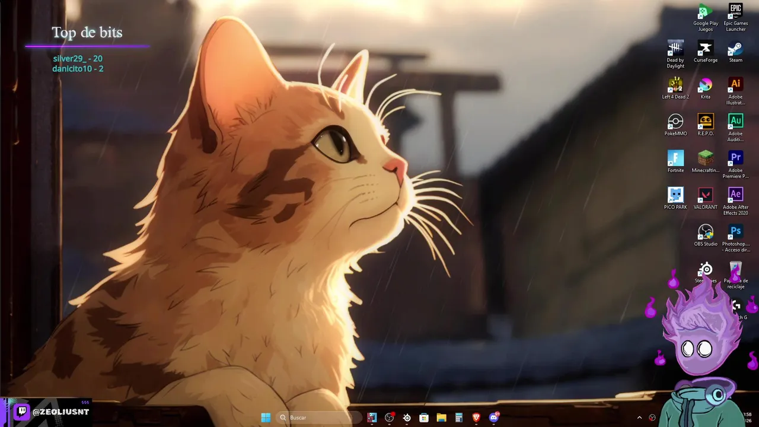The width and height of the screenshot is (759, 427).
Task: Open SteelSeries app from the taskbar
Action: pos(407,418)
